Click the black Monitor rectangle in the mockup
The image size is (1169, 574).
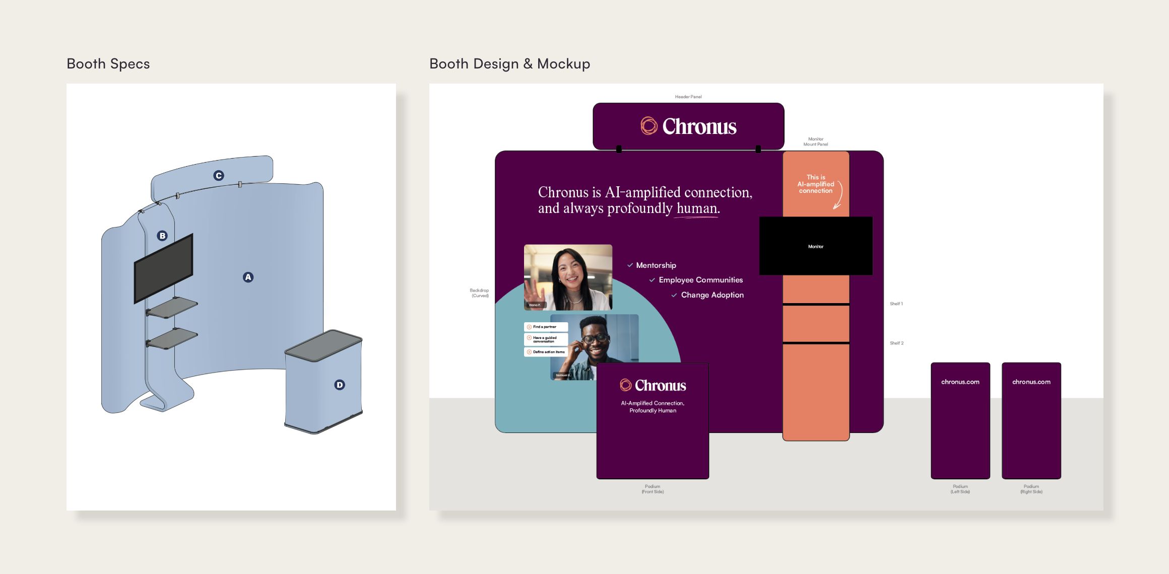coord(816,246)
